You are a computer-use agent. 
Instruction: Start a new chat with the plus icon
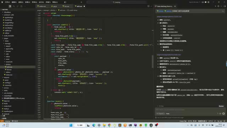pyautogui.click(x=215, y=6)
